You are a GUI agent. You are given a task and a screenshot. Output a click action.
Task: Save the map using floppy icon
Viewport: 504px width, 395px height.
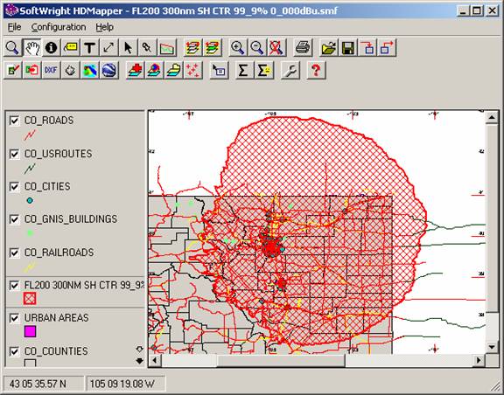[348, 48]
